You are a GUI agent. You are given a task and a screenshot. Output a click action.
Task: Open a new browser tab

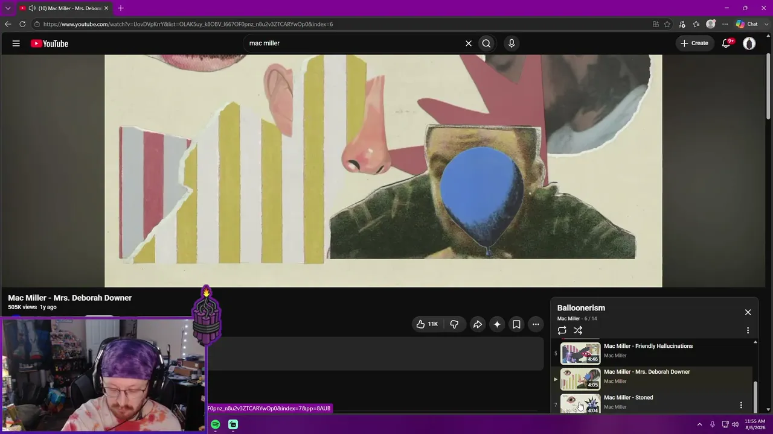(121, 8)
